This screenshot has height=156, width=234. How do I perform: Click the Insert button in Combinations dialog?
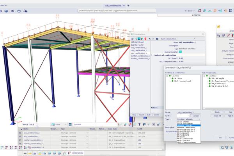(x=141, y=115)
